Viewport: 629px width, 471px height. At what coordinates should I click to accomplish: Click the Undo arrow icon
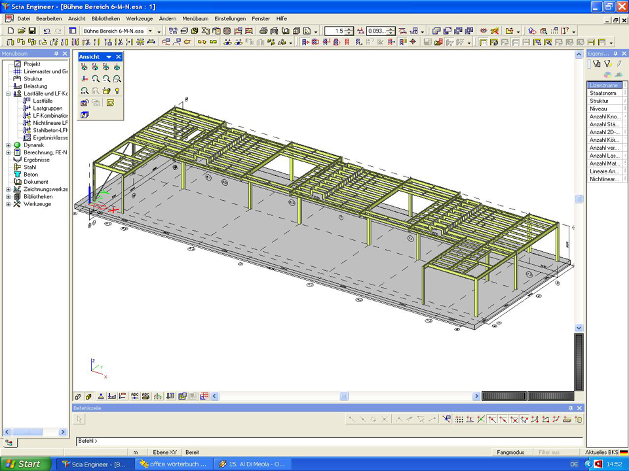47,31
